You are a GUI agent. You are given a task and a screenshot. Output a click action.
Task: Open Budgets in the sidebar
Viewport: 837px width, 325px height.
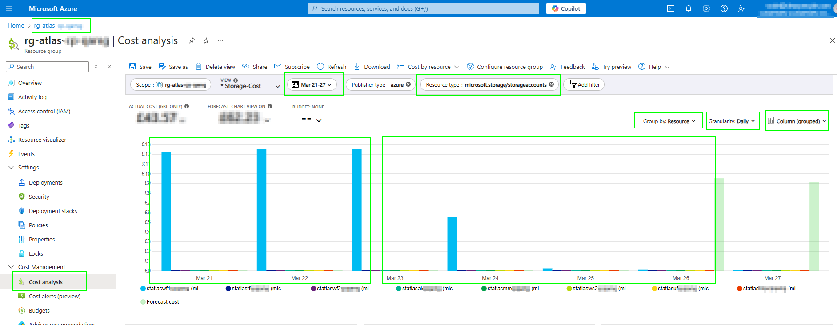point(39,311)
